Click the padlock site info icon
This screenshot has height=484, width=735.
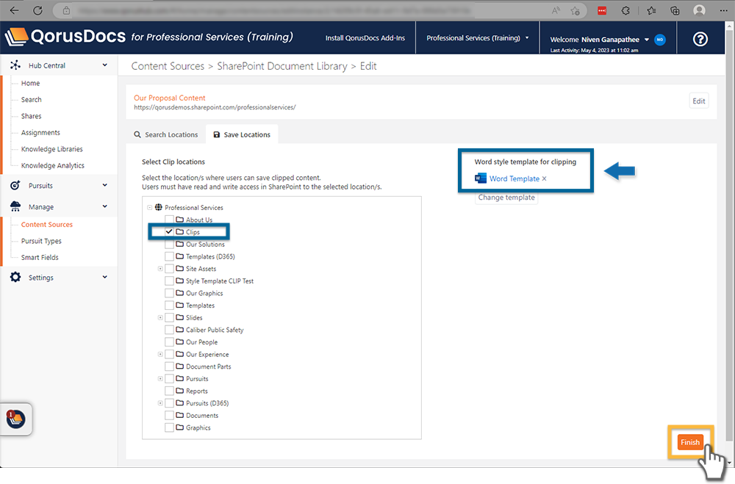pyautogui.click(x=67, y=10)
